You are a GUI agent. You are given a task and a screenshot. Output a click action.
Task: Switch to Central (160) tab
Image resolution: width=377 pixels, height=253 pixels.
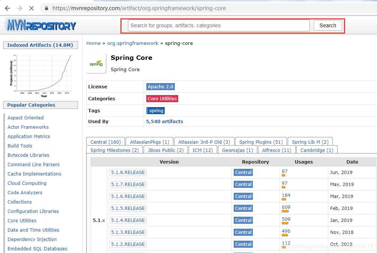click(x=105, y=142)
